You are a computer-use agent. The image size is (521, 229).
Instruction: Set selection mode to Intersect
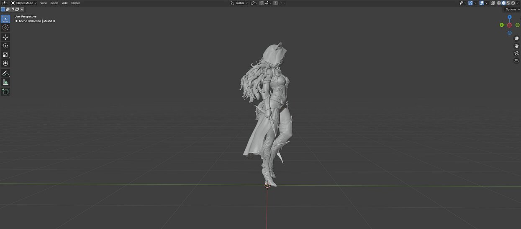tap(21, 9)
